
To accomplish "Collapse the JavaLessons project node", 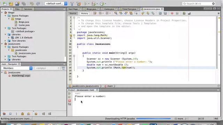I will (x=2, y=44).
